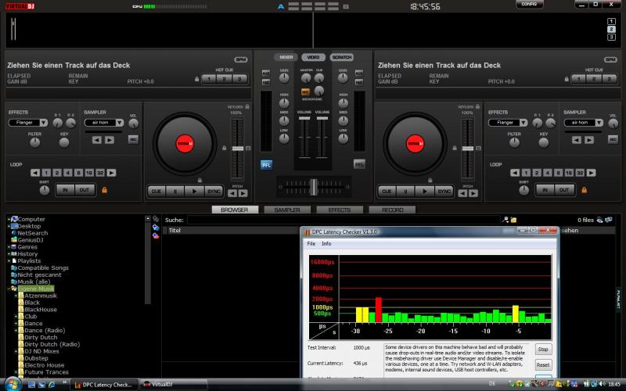Switch to the RECORD tab

392,210
